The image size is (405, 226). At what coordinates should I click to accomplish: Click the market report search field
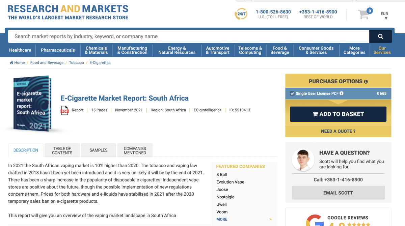188,36
